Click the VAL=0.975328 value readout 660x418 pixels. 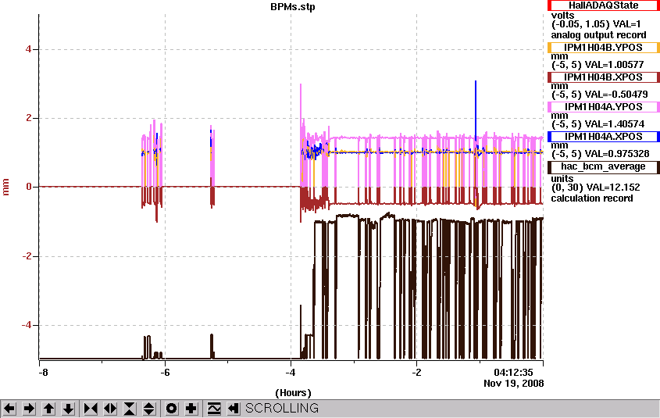tap(617, 154)
